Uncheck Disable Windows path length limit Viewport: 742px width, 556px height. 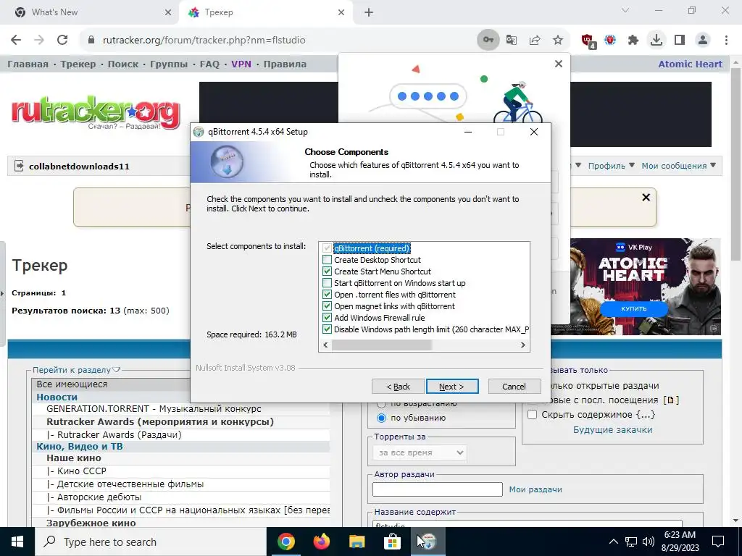pos(327,329)
